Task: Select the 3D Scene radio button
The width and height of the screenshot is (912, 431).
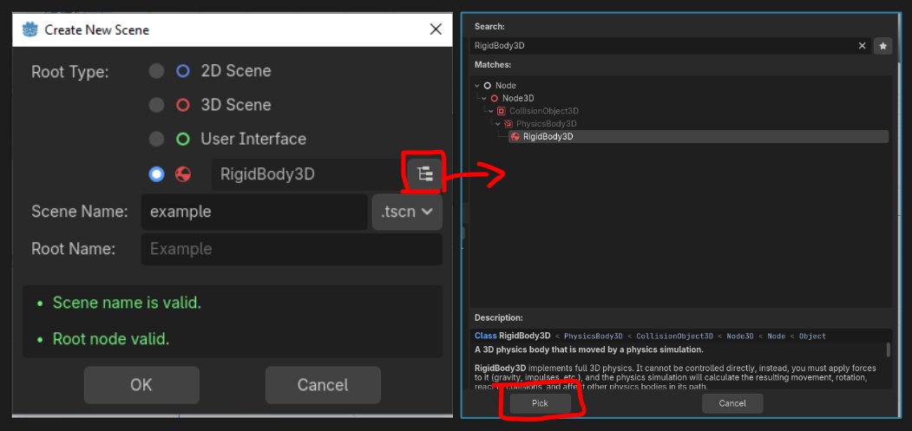Action: 156,105
